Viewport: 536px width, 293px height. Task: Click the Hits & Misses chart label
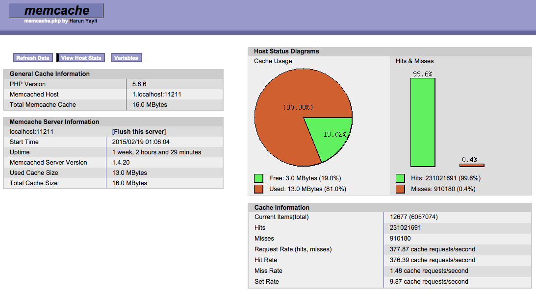(415, 61)
